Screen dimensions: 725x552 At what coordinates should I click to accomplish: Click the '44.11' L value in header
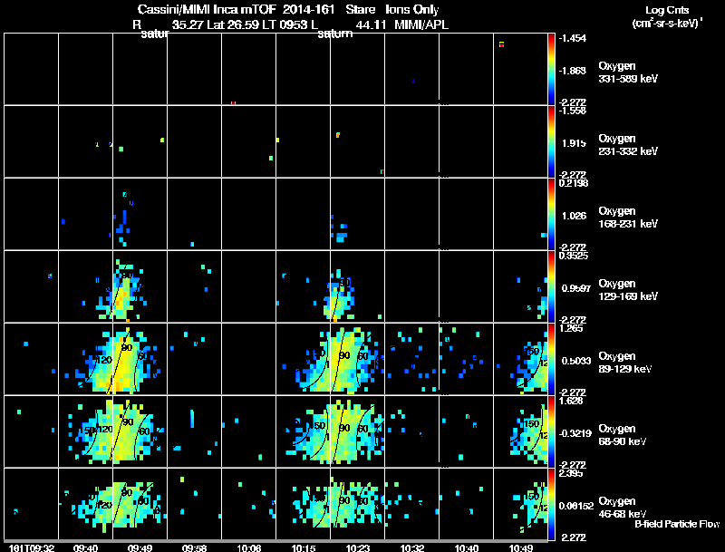pyautogui.click(x=371, y=25)
